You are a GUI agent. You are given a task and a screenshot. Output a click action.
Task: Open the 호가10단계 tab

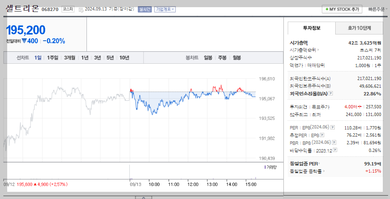[x=359, y=28]
